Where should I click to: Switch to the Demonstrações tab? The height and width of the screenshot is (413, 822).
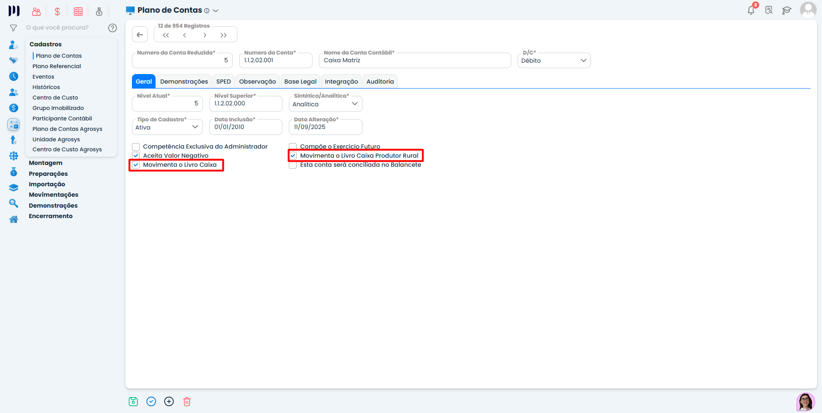tap(184, 81)
